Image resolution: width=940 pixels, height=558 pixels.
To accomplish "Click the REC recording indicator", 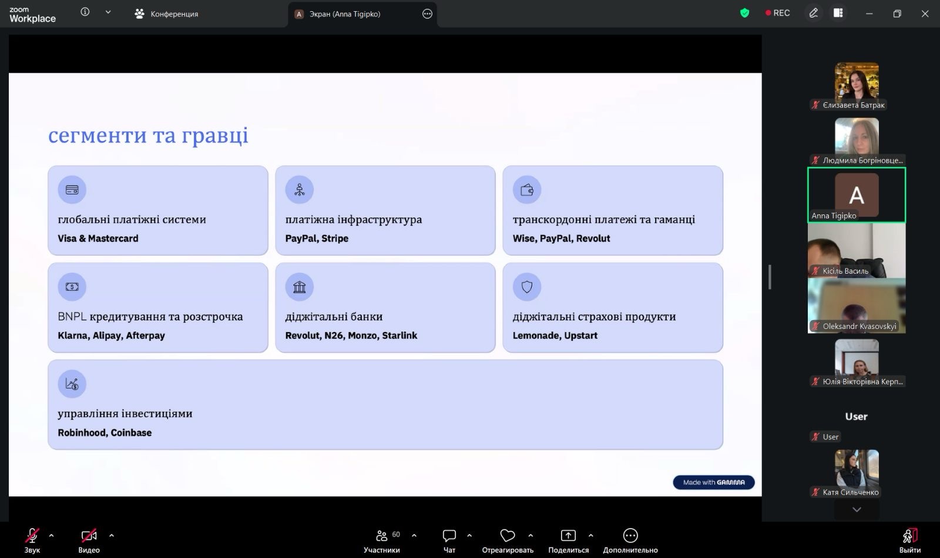I will pyautogui.click(x=777, y=13).
